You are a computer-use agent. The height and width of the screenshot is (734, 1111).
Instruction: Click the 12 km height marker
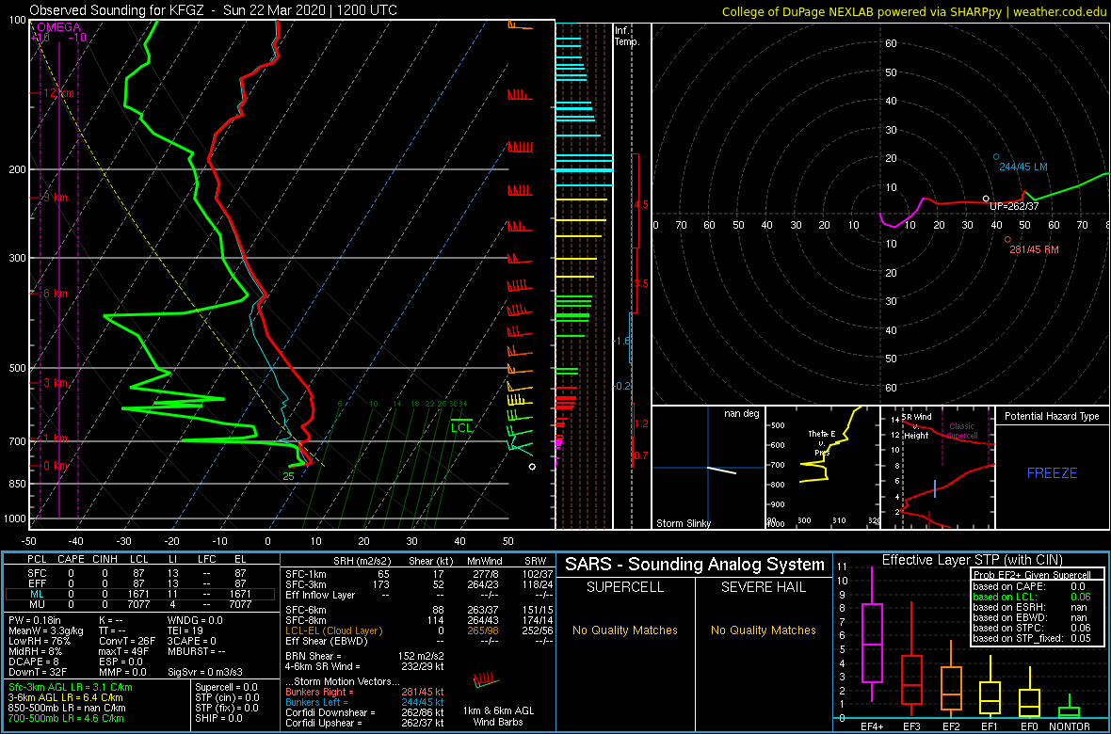tap(57, 93)
